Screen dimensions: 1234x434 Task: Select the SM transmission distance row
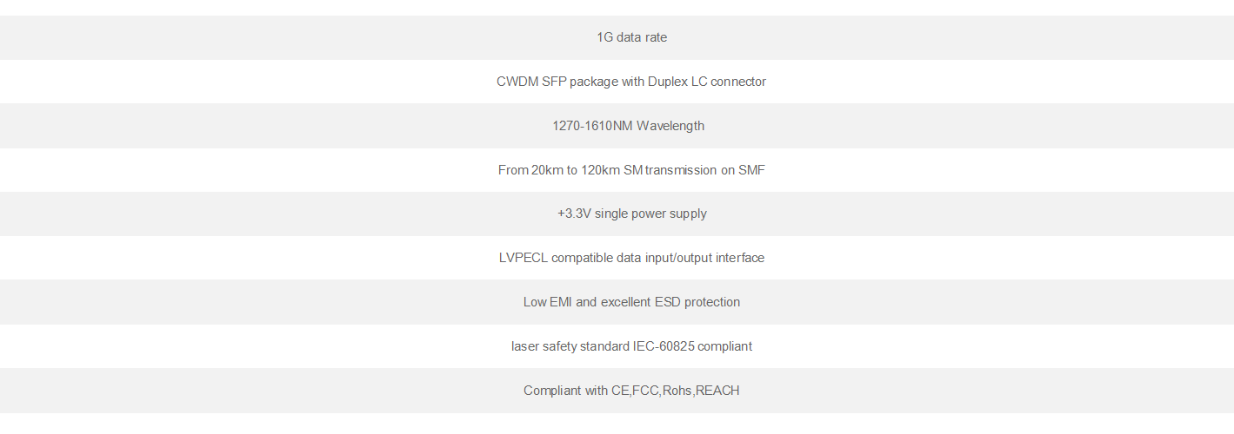[x=631, y=170]
